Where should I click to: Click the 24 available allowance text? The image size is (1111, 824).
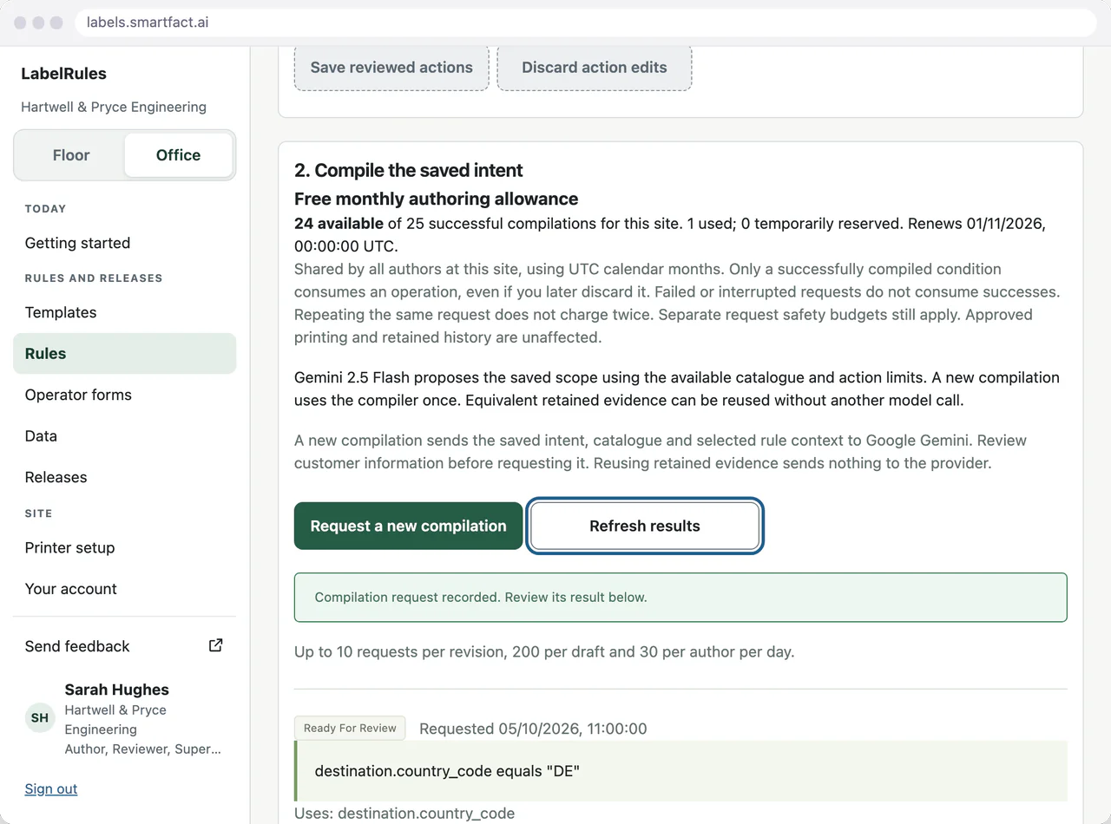tap(339, 223)
